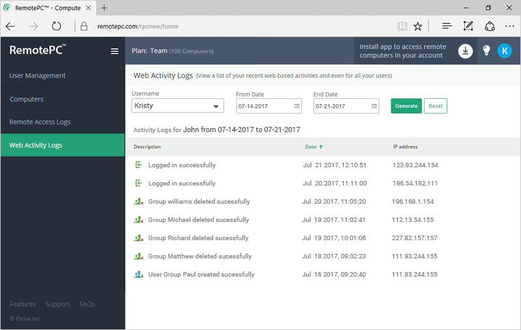Click 'Install app to access remote computers' text

402,51
